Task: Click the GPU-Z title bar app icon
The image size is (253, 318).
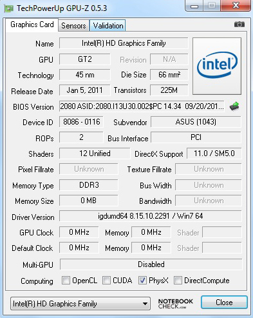Action: click(x=9, y=8)
